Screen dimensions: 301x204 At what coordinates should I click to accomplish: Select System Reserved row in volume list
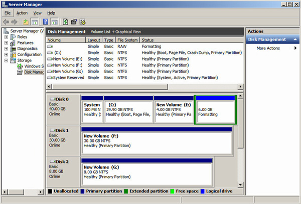(144, 77)
